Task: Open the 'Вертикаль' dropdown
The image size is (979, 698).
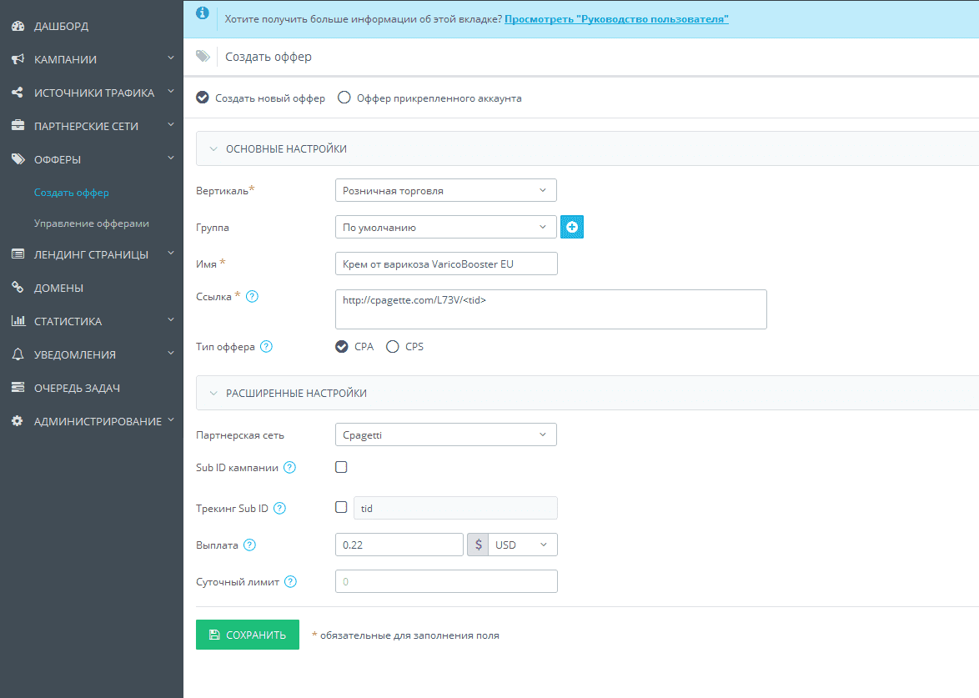Action: [x=446, y=190]
